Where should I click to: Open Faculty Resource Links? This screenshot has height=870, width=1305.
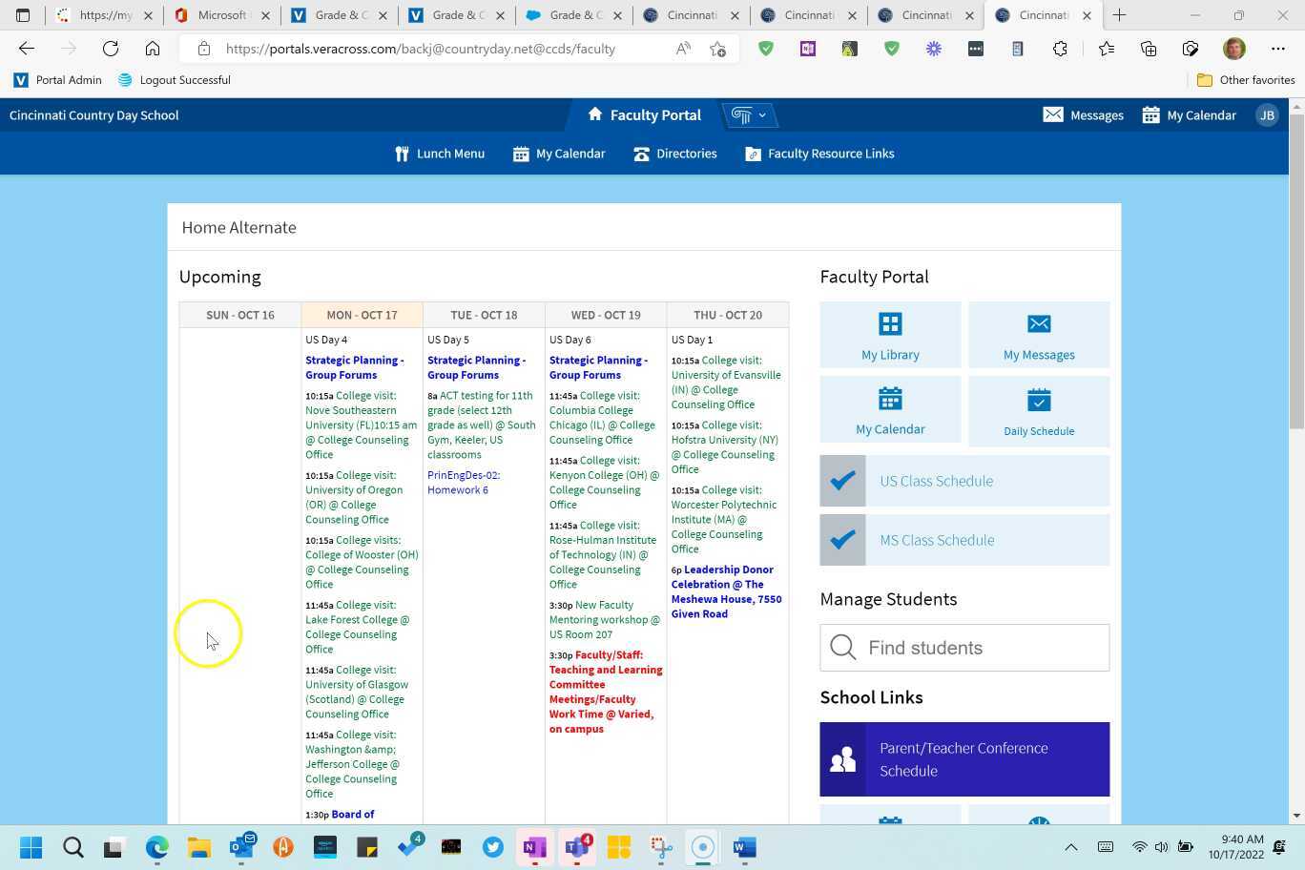819,154
